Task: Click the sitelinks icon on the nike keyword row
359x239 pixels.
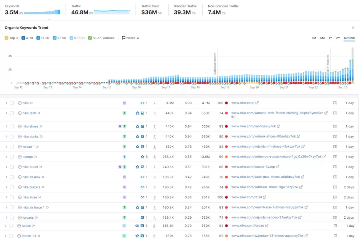Action: [x=142, y=103]
